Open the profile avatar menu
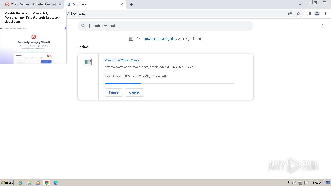Viewport: 331px width, 186px height. [317, 13]
